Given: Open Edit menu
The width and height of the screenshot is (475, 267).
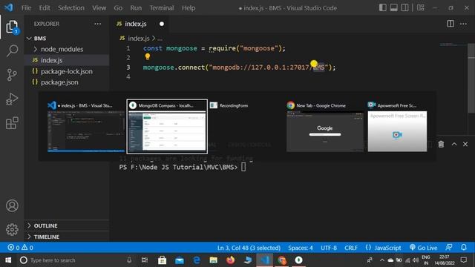Looking at the screenshot, I should pos(45,8).
